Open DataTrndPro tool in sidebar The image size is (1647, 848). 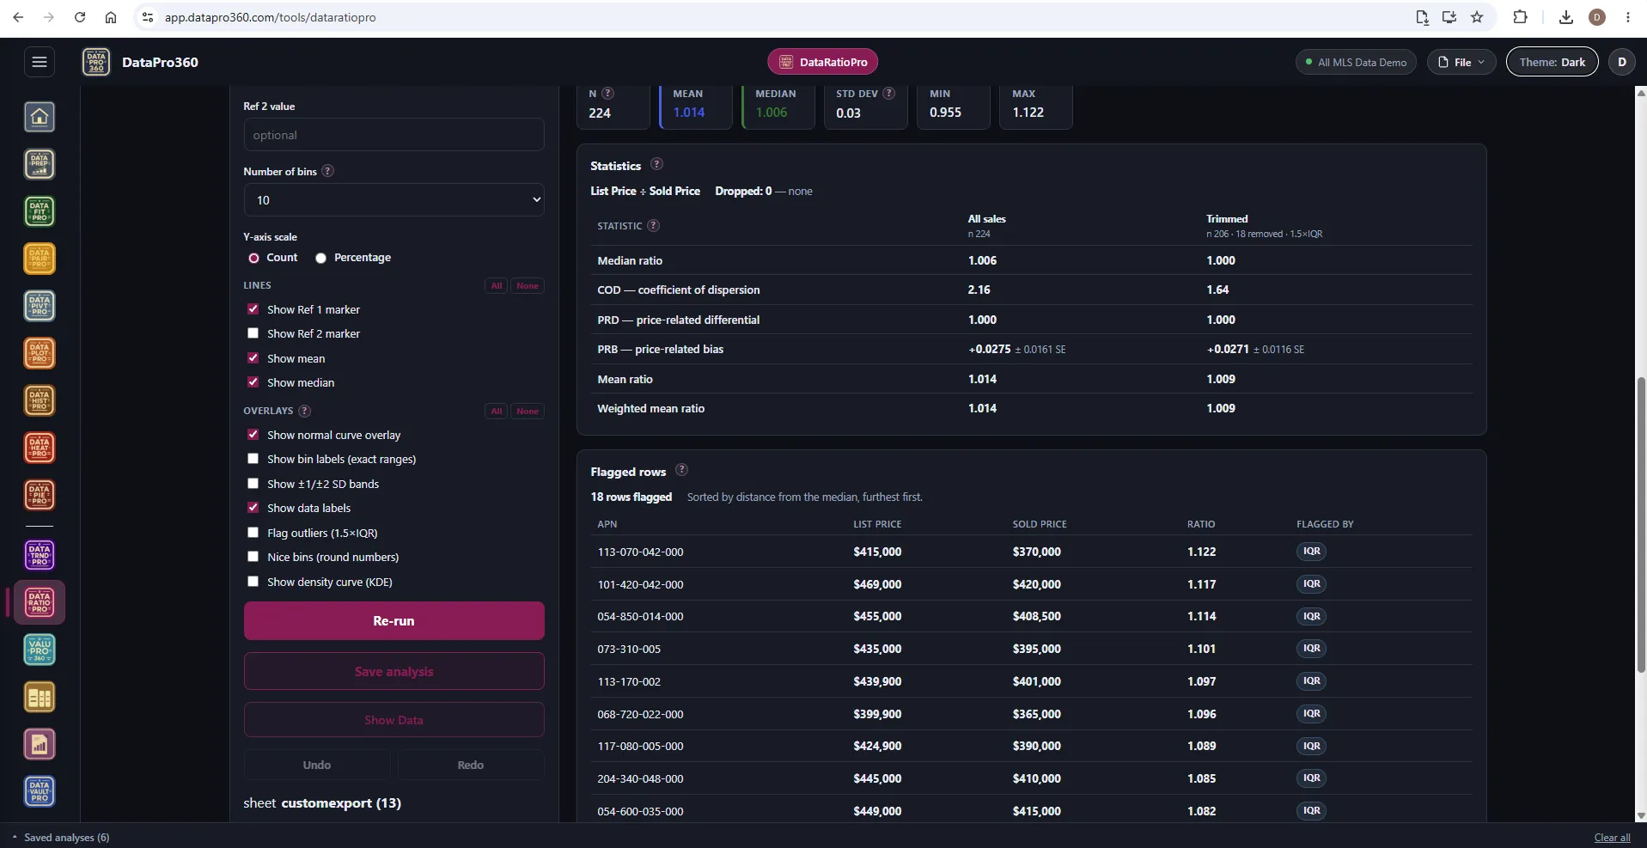tap(40, 555)
